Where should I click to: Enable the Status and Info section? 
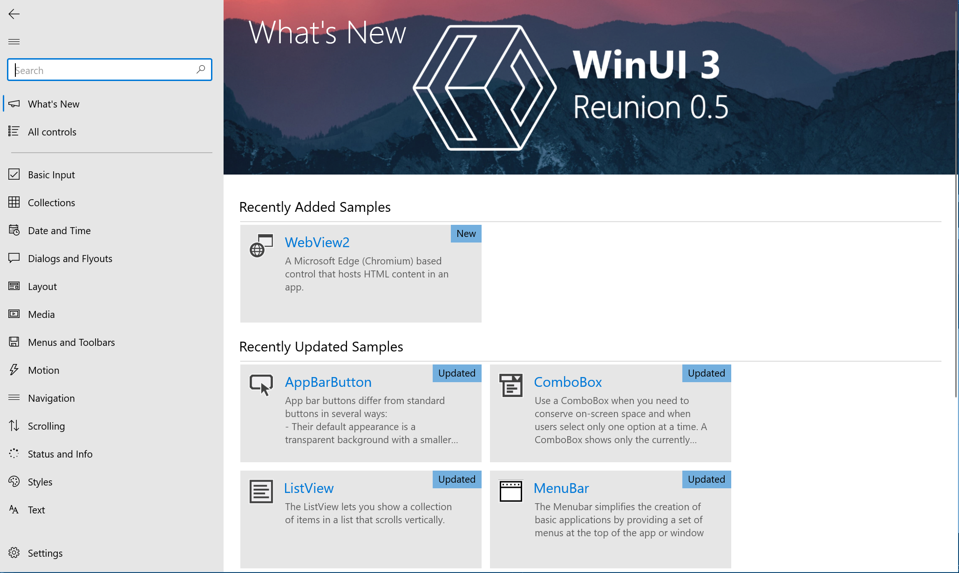pos(59,454)
